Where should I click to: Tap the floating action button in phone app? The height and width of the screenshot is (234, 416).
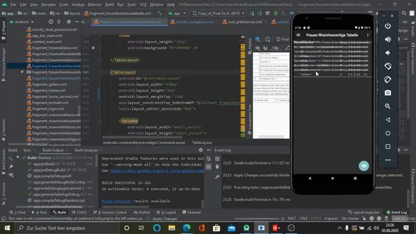(364, 166)
